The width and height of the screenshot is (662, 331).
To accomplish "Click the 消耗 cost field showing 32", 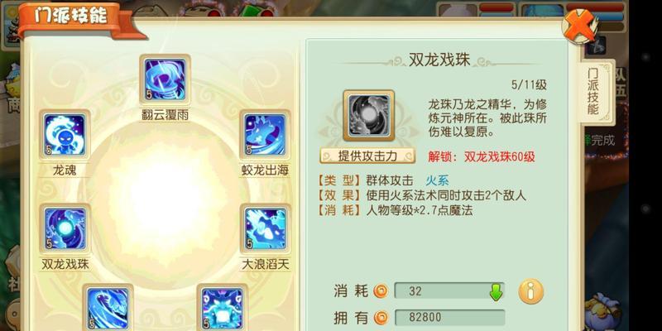I will tap(449, 291).
